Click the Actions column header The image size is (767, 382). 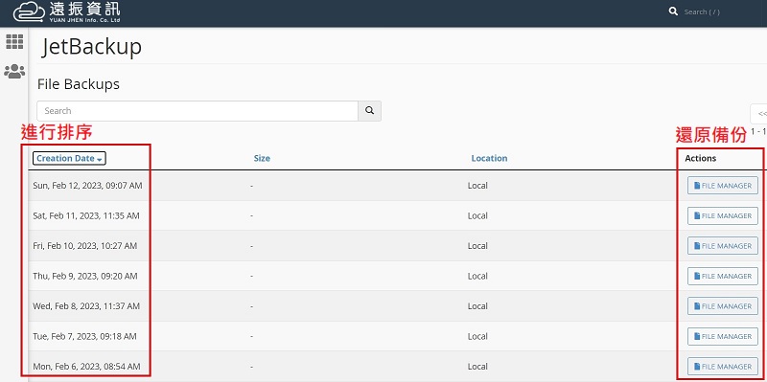point(701,158)
